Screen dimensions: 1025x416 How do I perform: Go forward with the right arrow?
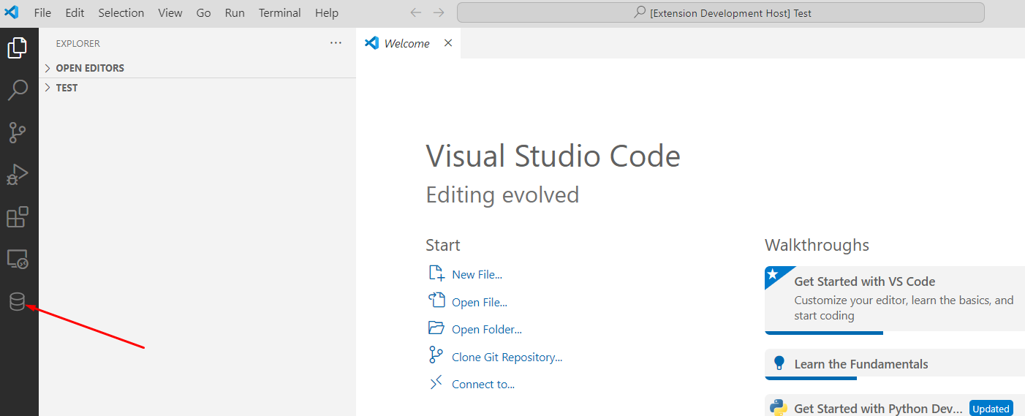pyautogui.click(x=439, y=12)
